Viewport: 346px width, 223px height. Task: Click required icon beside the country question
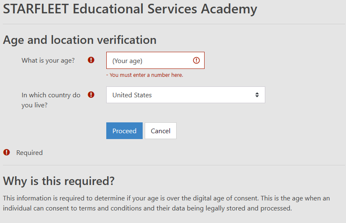pos(91,95)
